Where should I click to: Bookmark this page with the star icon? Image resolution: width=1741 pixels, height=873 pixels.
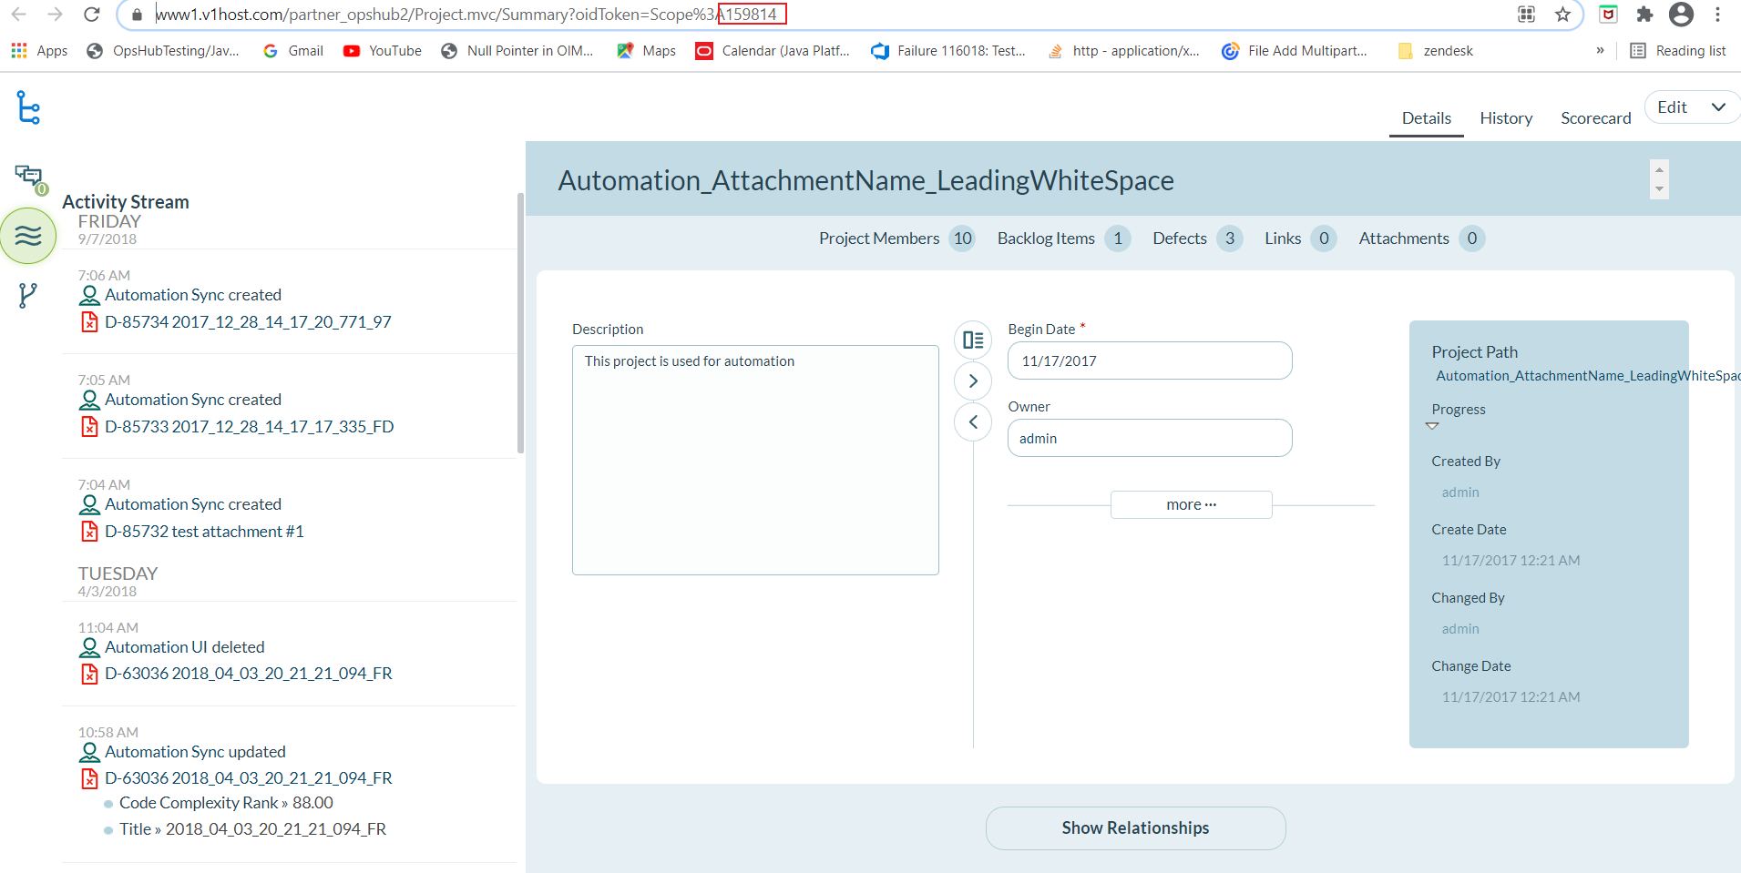(x=1562, y=15)
